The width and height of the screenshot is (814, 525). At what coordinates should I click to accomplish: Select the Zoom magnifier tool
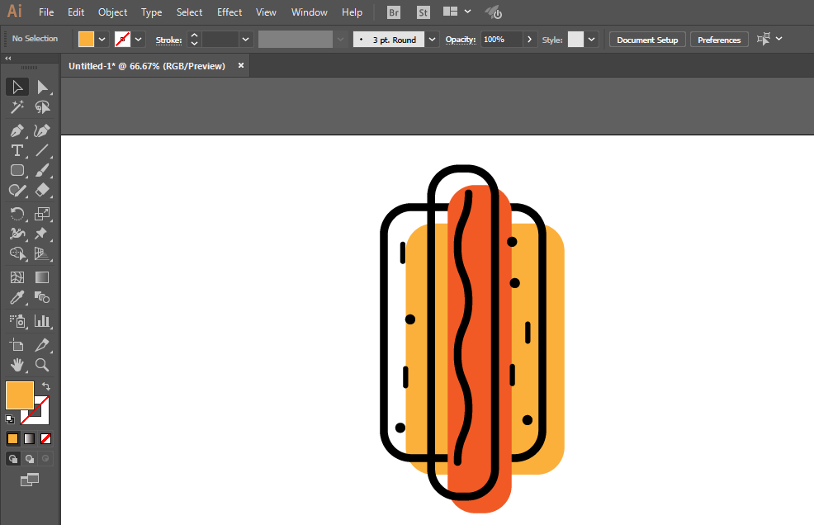point(42,365)
